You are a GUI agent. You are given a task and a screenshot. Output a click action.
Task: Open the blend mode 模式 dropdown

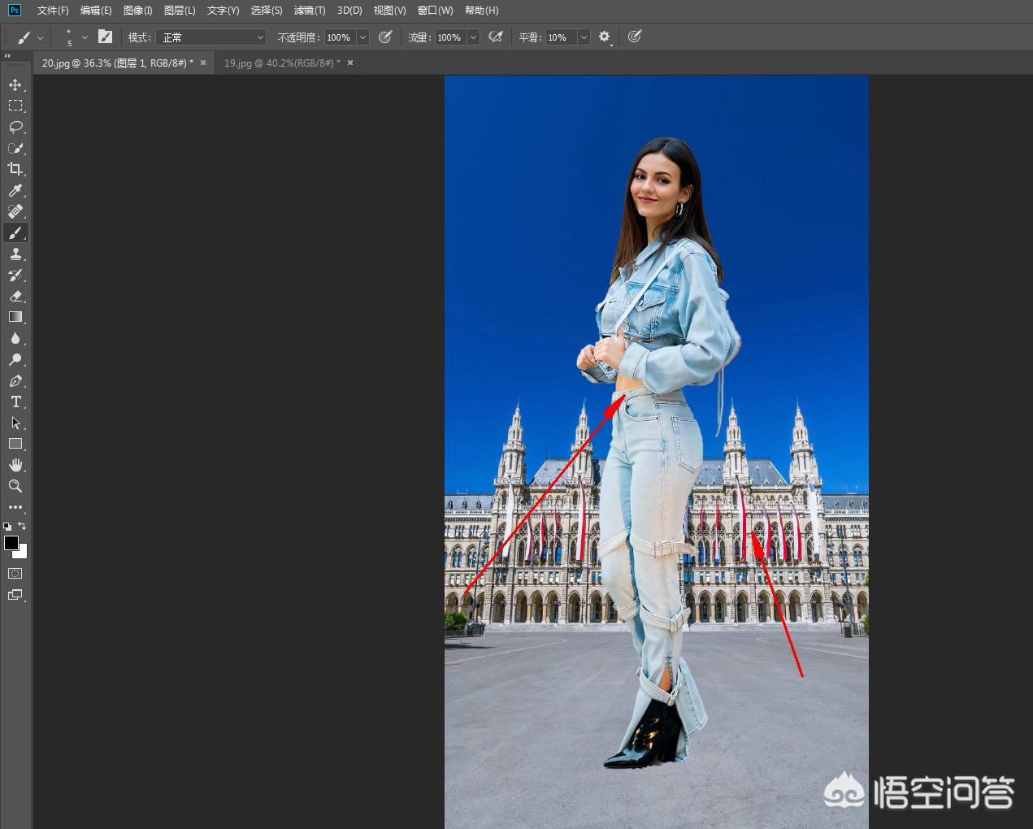(213, 37)
